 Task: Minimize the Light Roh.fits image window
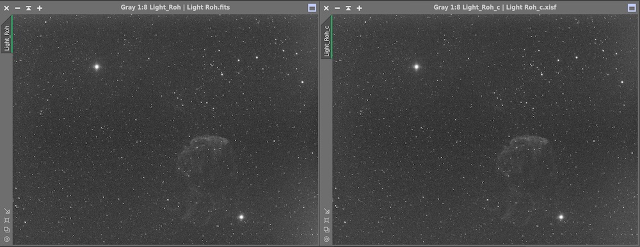click(17, 8)
